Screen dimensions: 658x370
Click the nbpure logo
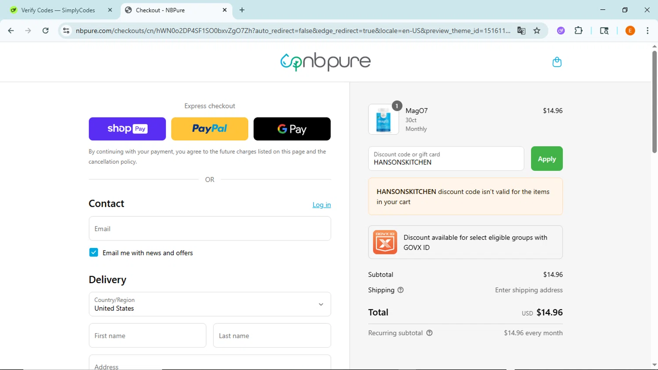tap(325, 62)
